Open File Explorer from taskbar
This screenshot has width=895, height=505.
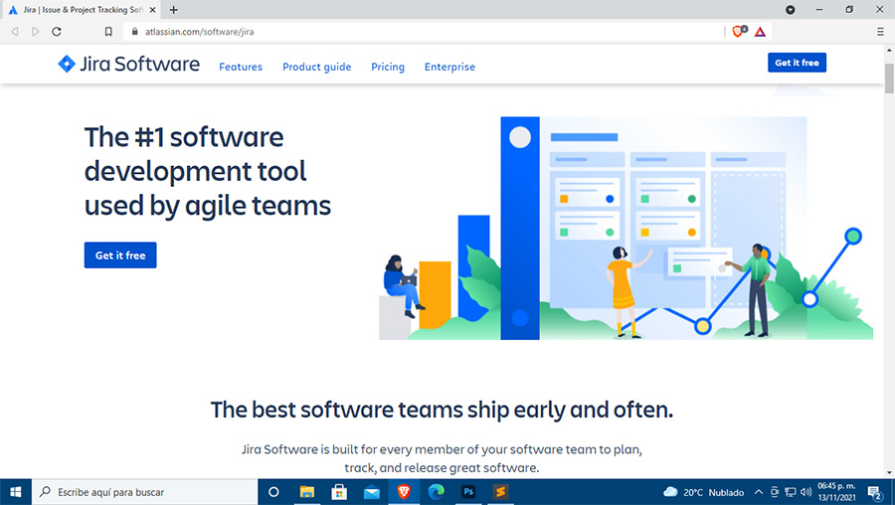pos(307,492)
